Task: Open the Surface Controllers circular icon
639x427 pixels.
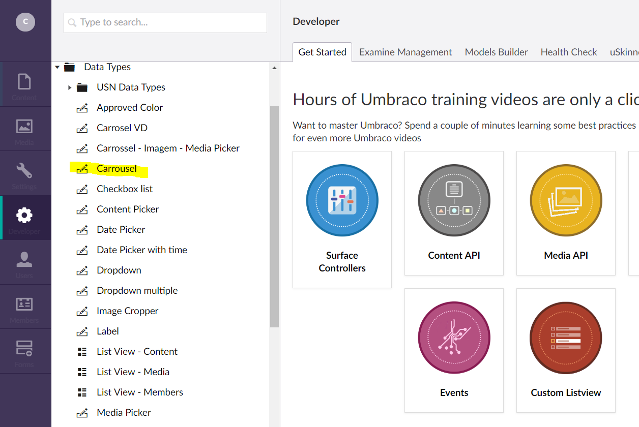Action: 342,200
